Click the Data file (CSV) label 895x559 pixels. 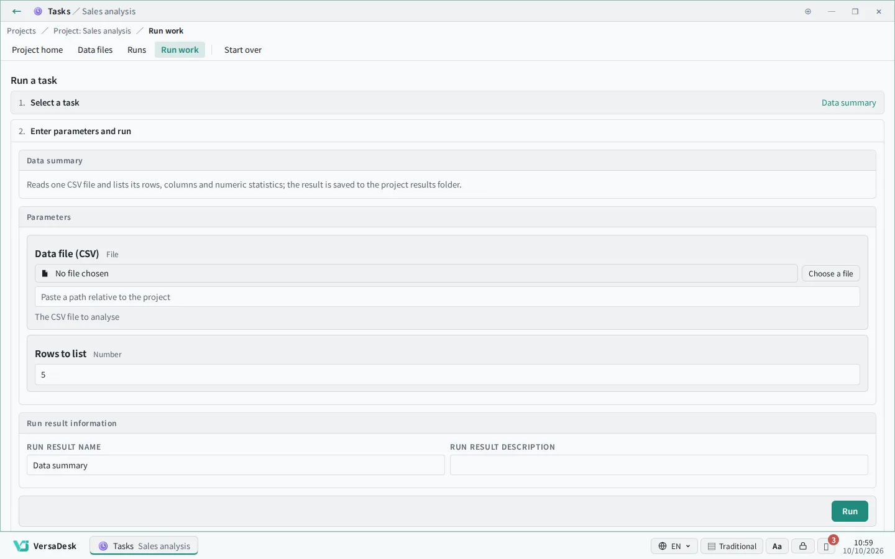[67, 253]
